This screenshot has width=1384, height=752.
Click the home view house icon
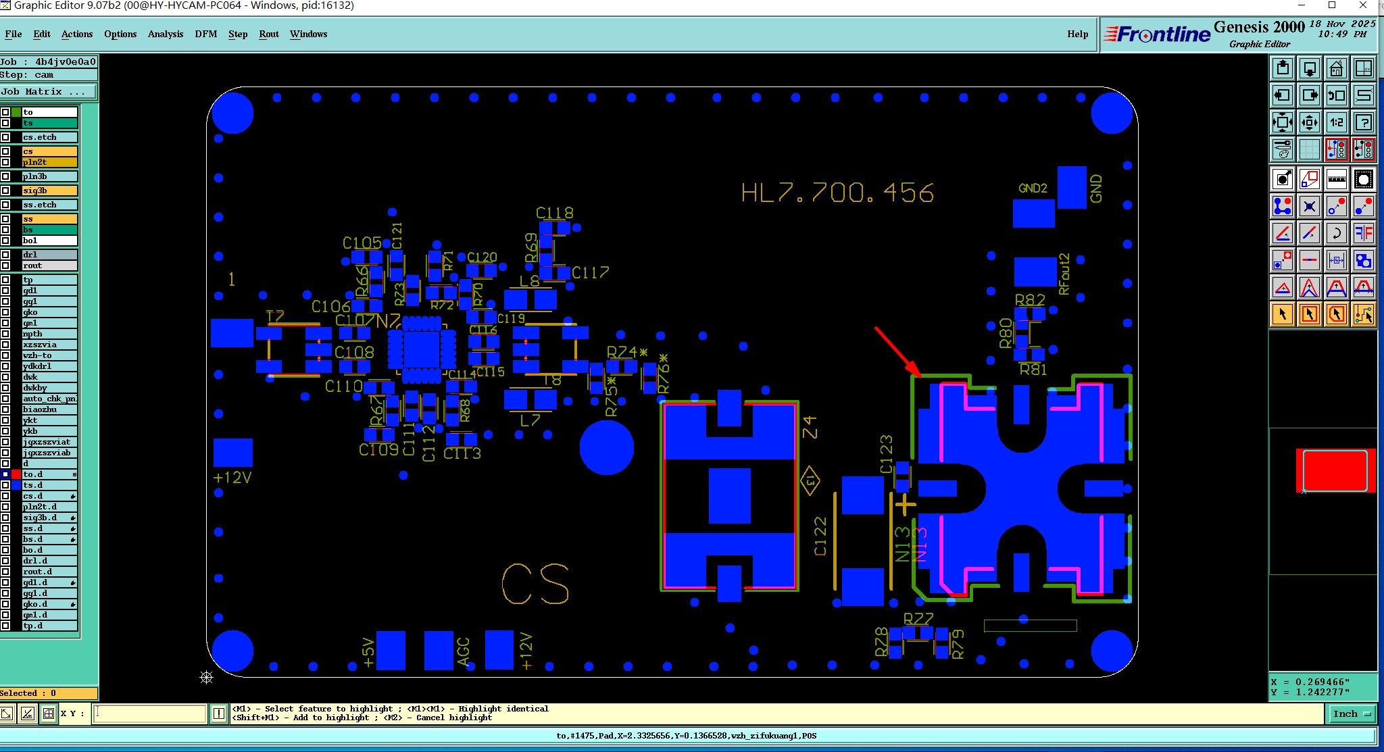coord(1336,69)
